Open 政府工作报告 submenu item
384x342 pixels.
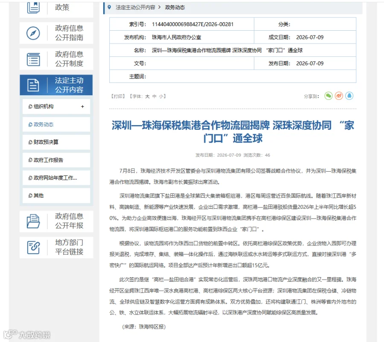pos(56,160)
